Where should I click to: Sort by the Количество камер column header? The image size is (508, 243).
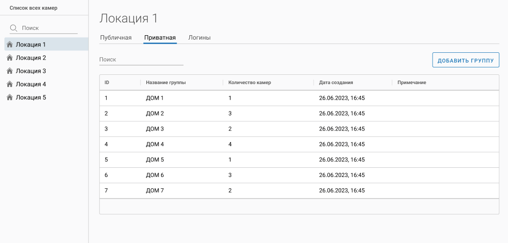(x=250, y=83)
